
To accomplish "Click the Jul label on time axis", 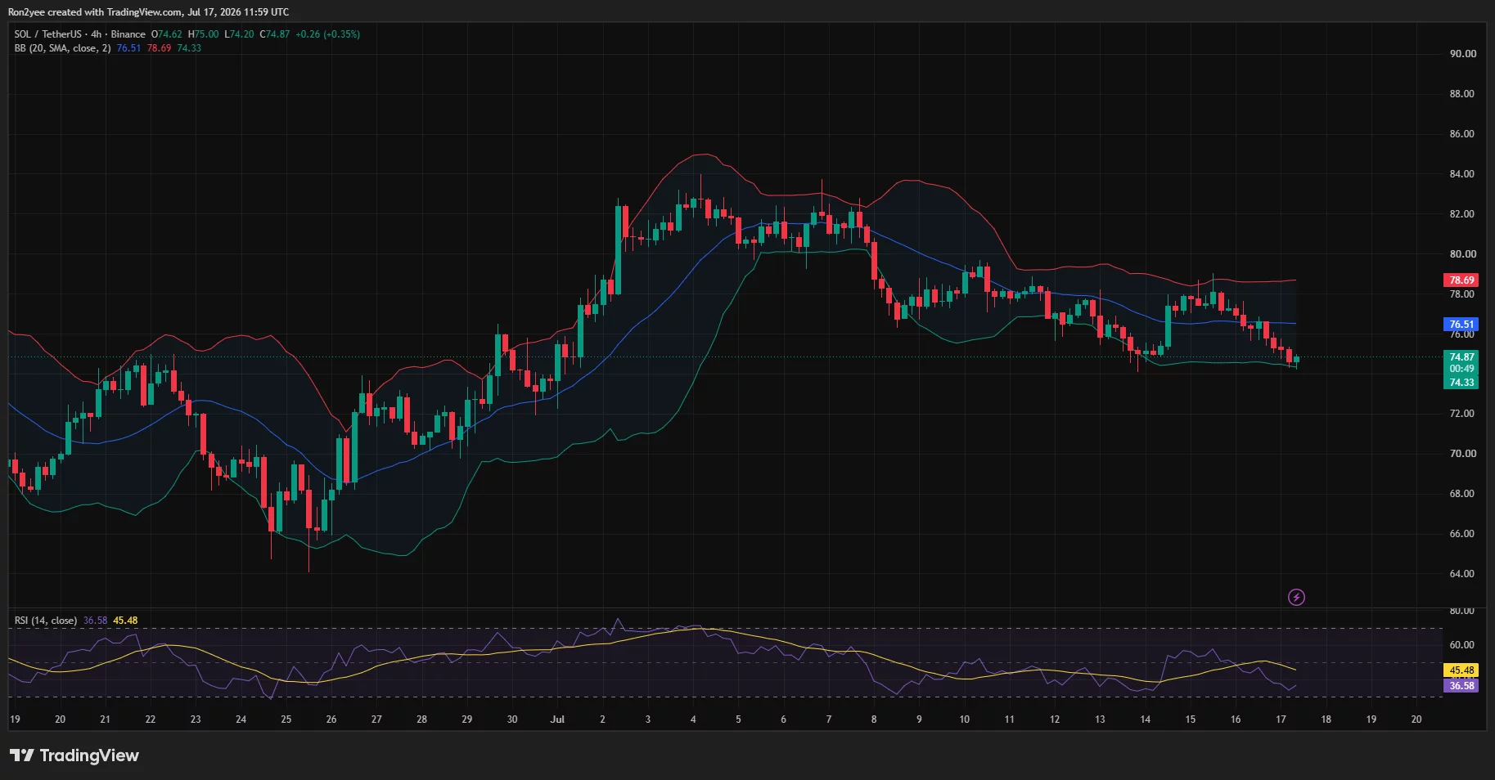I will coord(557,719).
